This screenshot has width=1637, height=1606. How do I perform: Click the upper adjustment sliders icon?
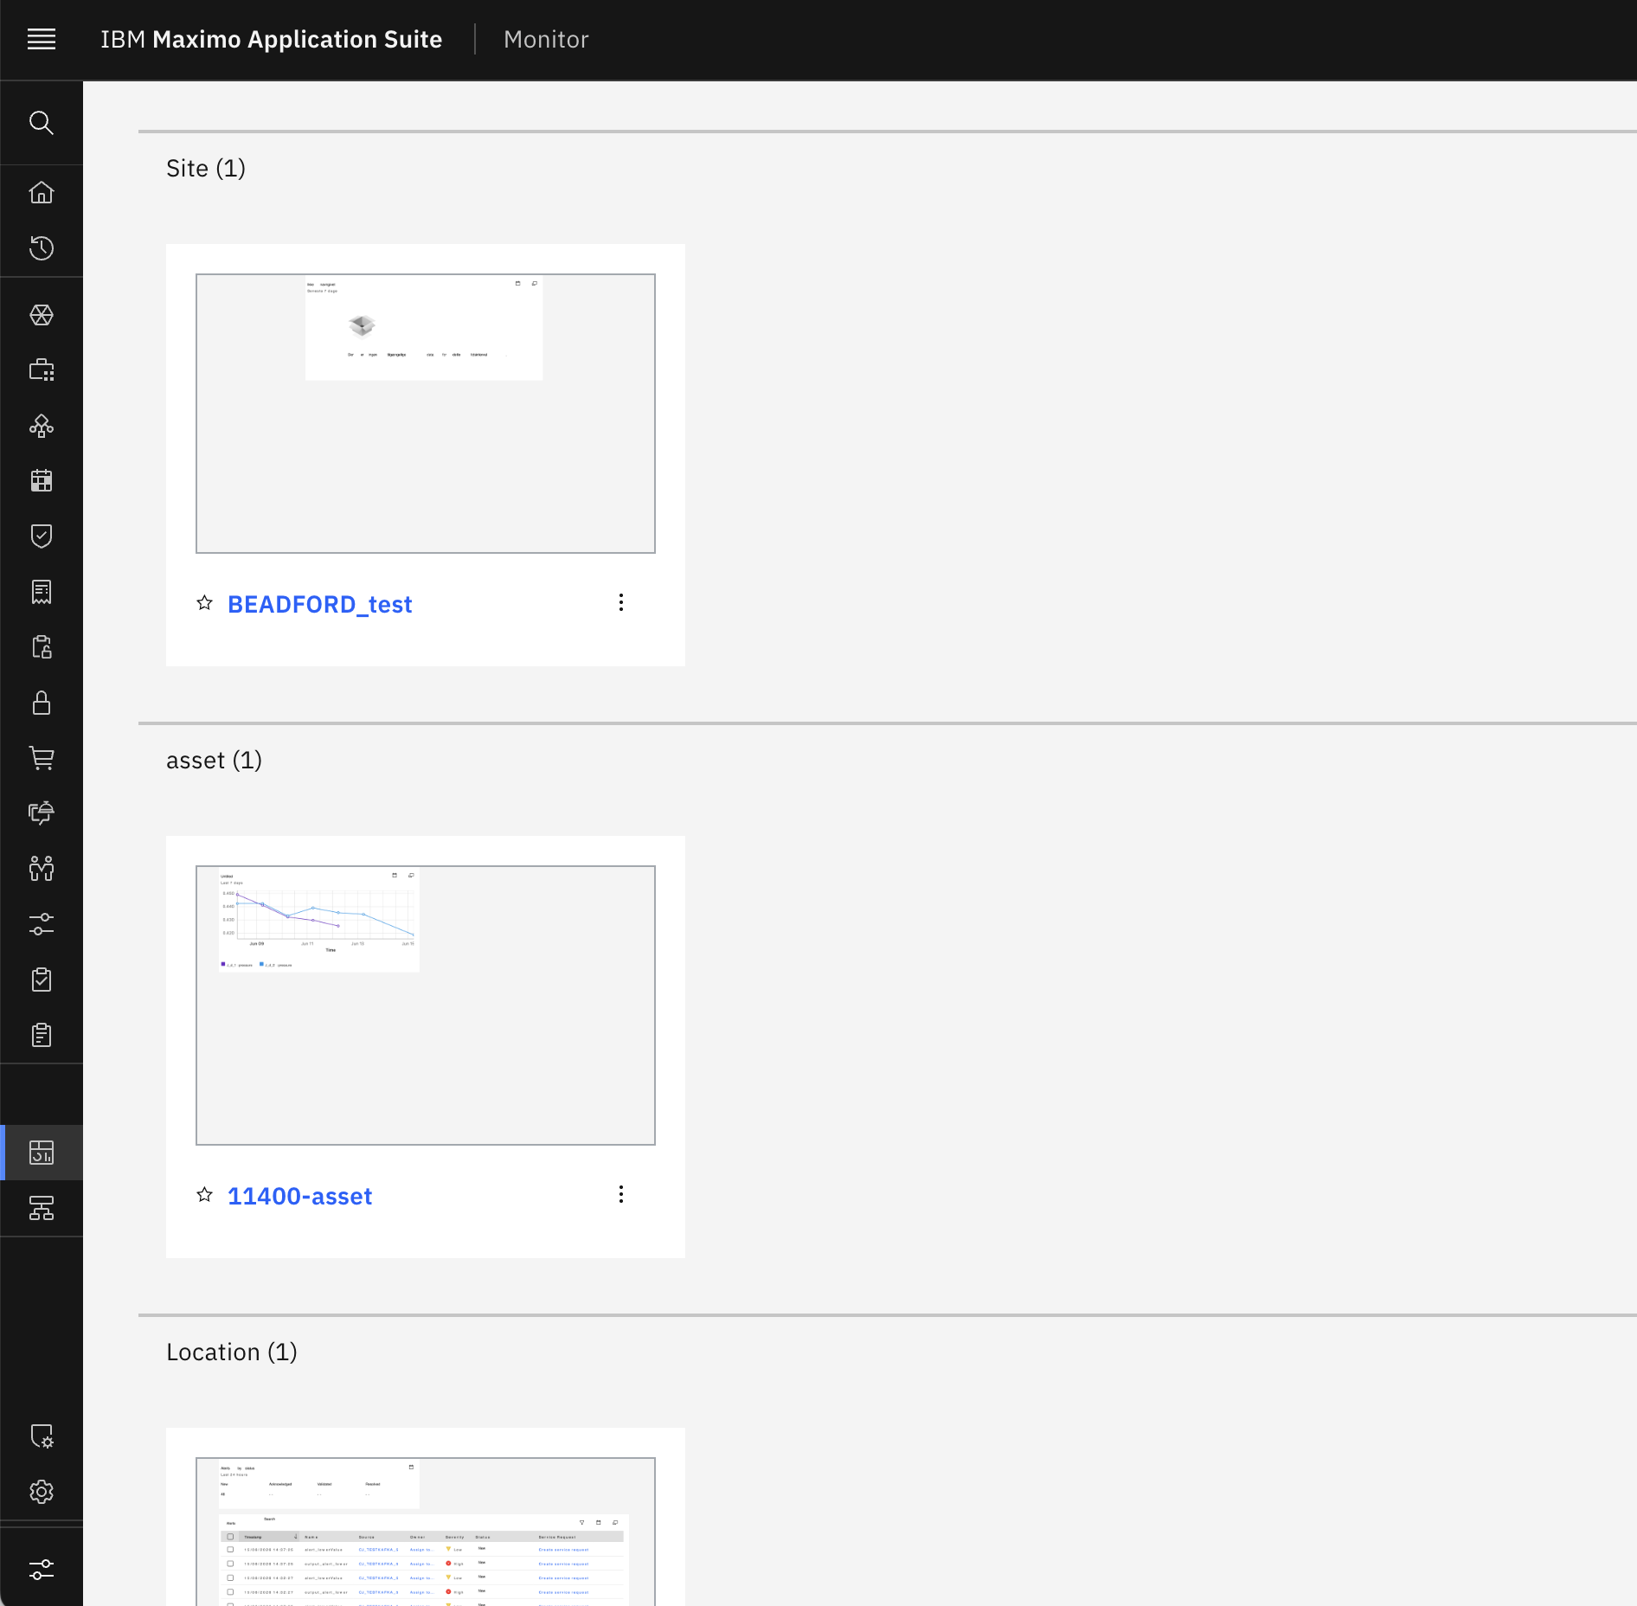click(42, 924)
